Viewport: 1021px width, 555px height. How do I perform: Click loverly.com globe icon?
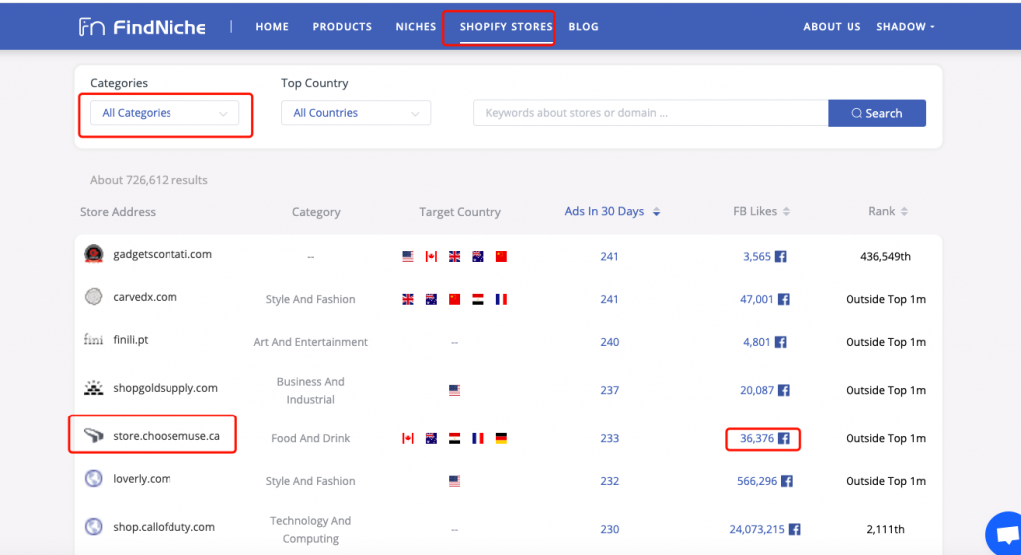click(x=93, y=479)
